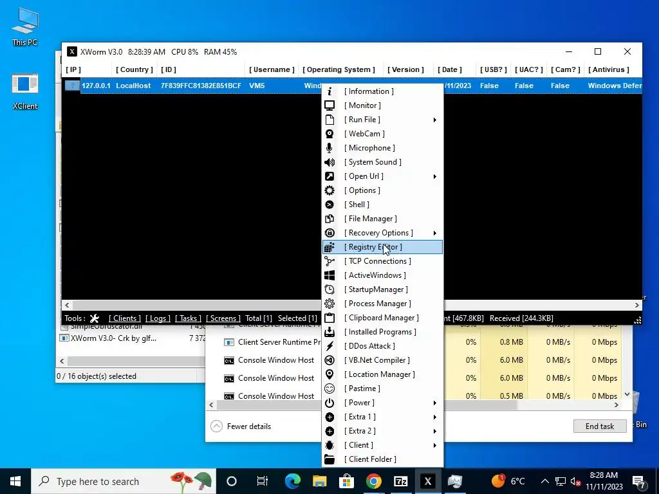The height and width of the screenshot is (494, 659).
Task: Expand the Extra 1 submenu arrow
Action: [x=435, y=417]
